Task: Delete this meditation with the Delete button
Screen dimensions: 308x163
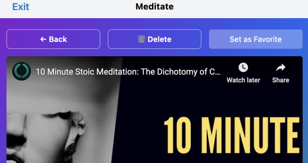Action: 155,39
